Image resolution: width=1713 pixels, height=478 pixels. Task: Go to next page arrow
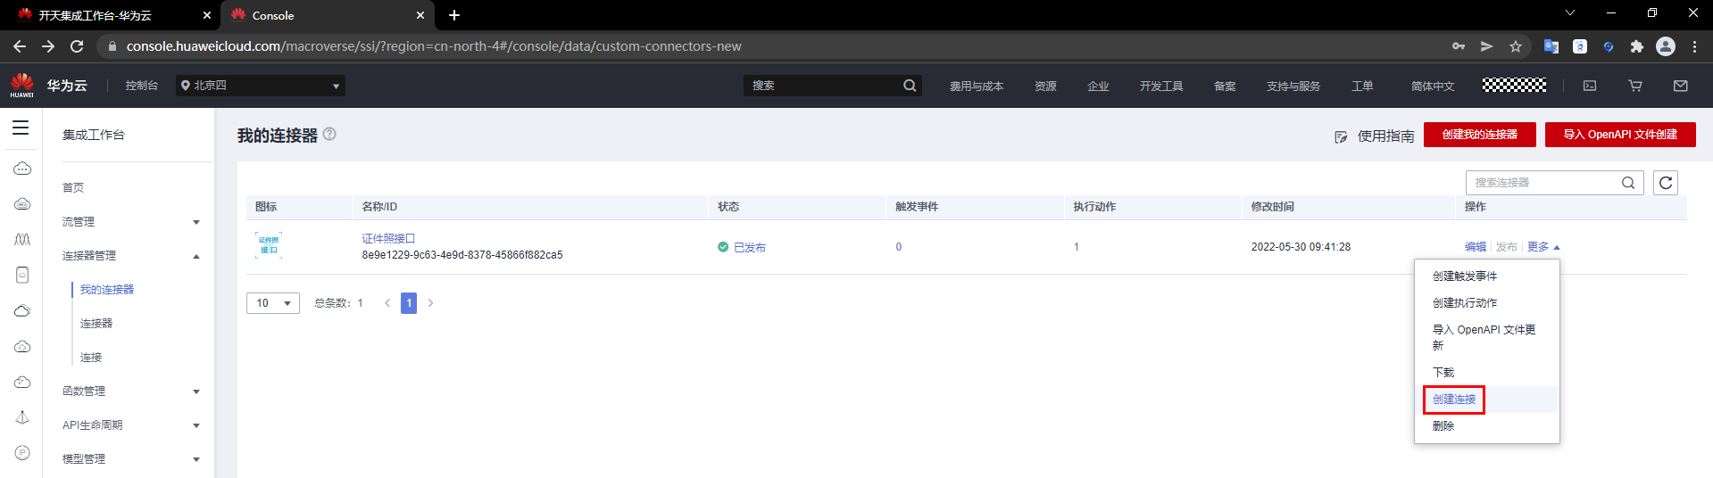tap(430, 303)
